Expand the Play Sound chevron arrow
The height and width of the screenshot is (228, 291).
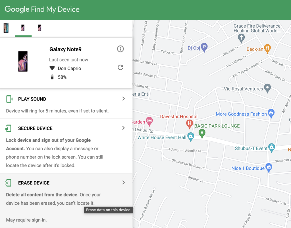[123, 99]
